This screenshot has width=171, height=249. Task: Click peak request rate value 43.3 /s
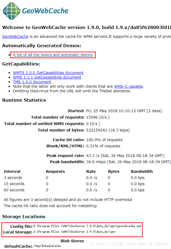click(x=125, y=156)
